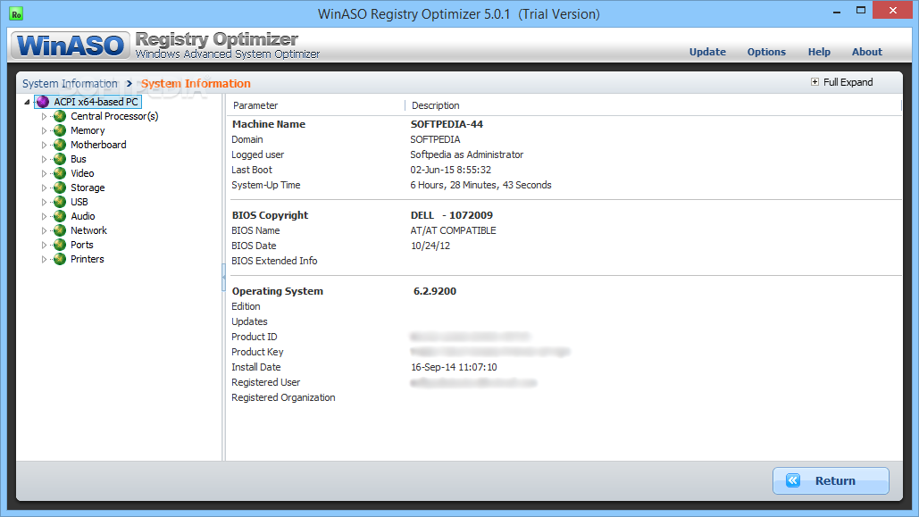Click the green Ro app icon in title bar

click(x=16, y=14)
